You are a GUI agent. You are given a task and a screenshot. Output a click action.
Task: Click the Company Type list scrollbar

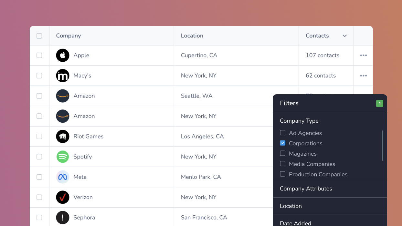coord(383,146)
